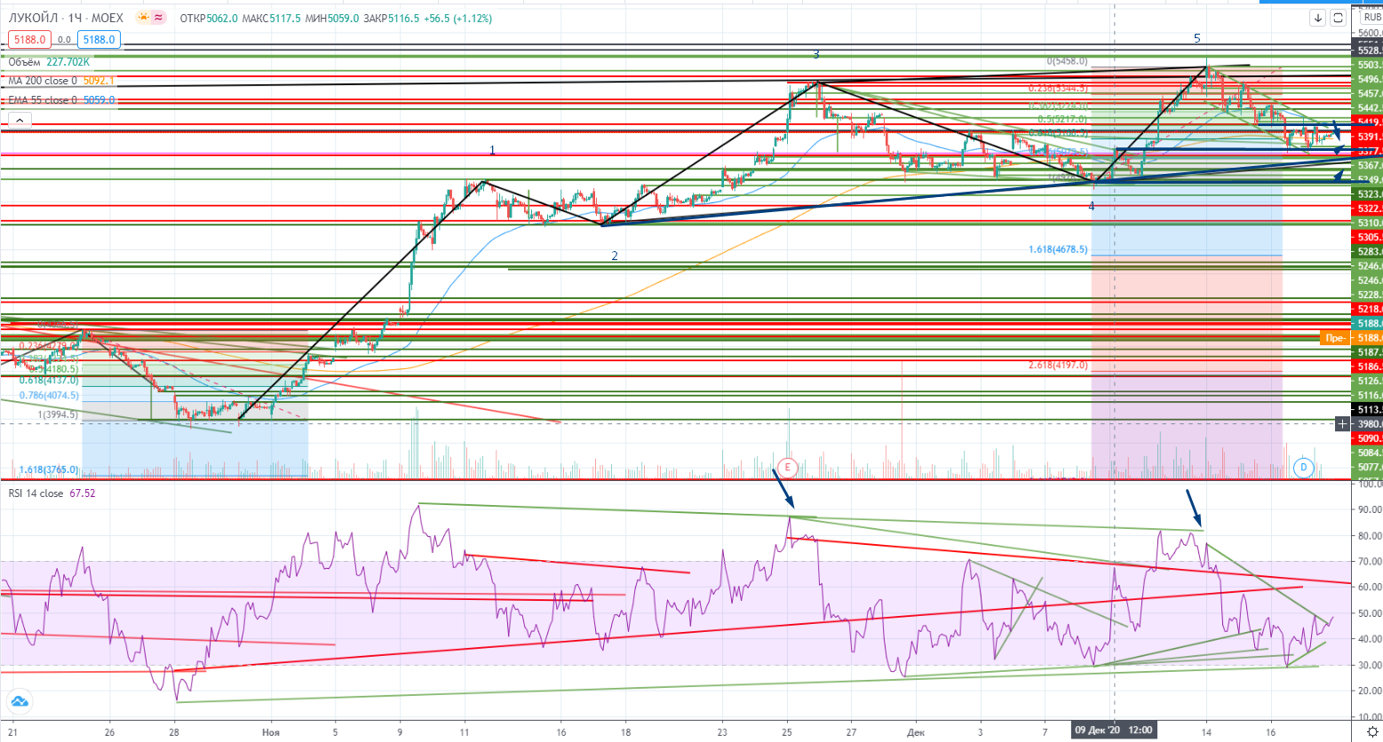The width and height of the screenshot is (1383, 742).
Task: Click the plus icon on price scale
Action: (1343, 424)
